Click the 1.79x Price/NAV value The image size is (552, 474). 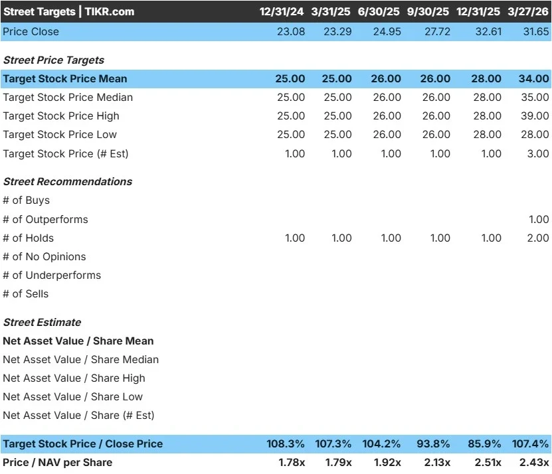point(338,463)
